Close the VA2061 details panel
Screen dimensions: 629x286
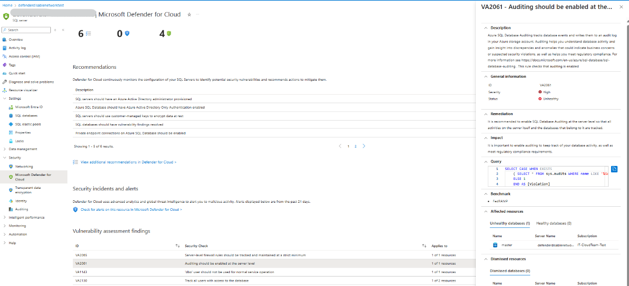tap(621, 7)
